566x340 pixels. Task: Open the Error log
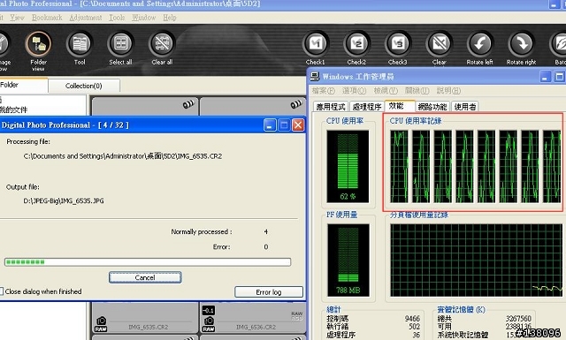click(269, 292)
